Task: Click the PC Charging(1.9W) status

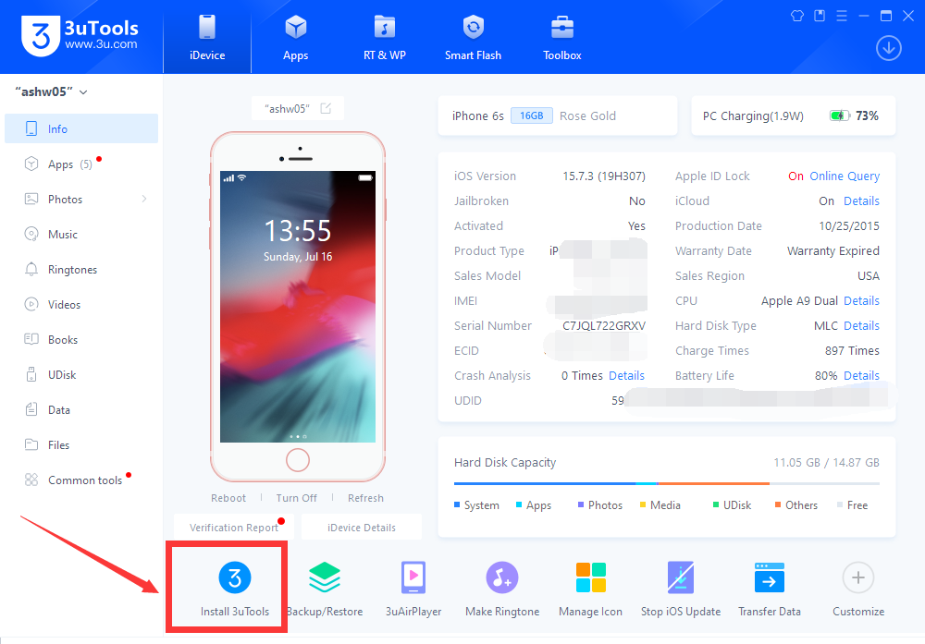Action: pos(753,116)
